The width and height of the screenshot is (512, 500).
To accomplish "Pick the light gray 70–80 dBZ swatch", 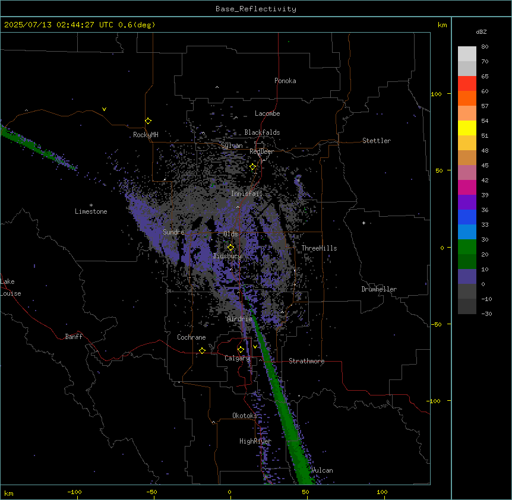I will pyautogui.click(x=467, y=54).
